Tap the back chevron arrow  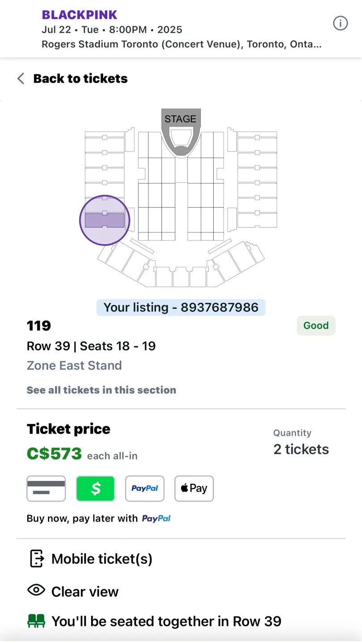21,79
